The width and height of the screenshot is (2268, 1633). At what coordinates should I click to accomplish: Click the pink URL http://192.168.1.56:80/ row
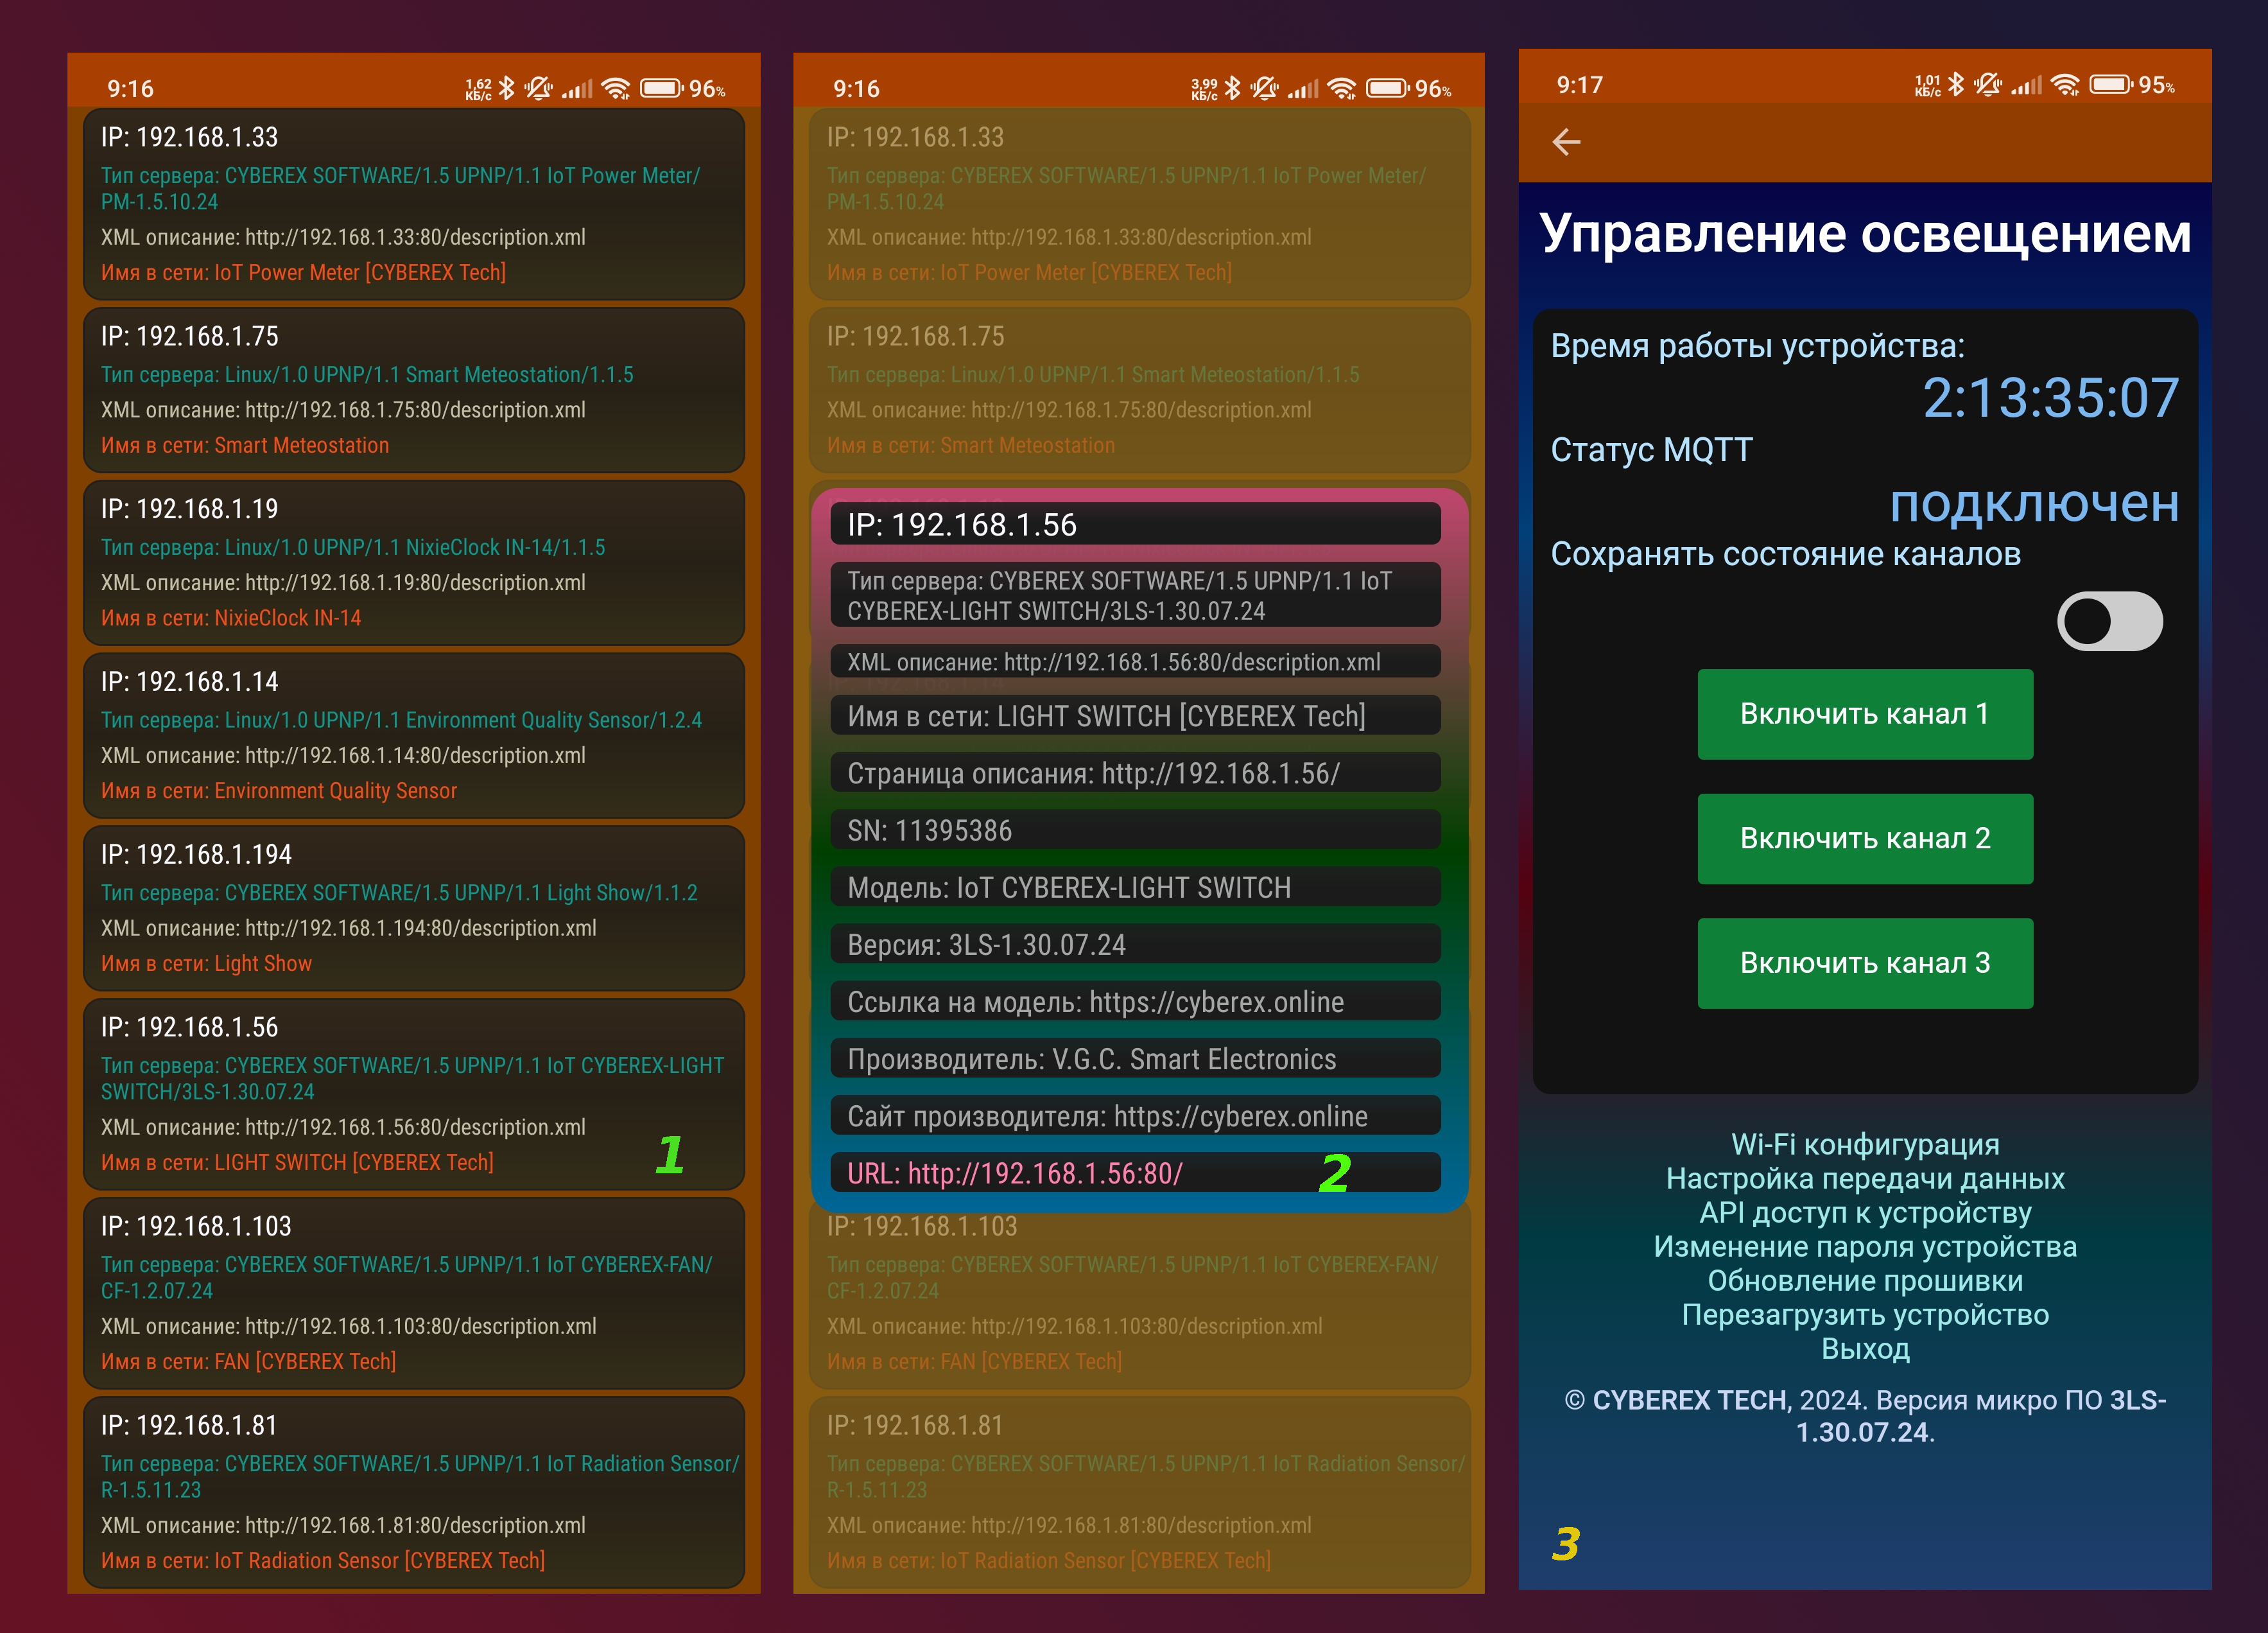pos(1135,1173)
